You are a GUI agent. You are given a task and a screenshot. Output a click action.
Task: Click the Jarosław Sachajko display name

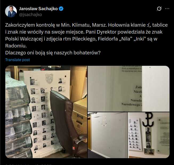coord(38,9)
